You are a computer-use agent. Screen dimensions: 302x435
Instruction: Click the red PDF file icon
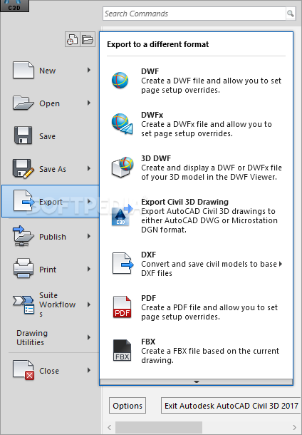point(122,307)
